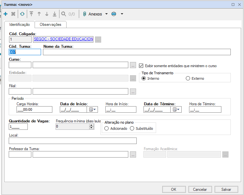Select the Interno training type

coord(144,78)
